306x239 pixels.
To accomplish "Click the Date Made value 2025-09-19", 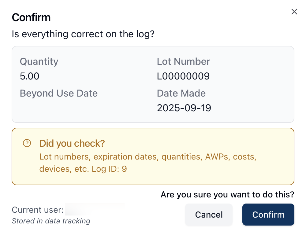I will [x=184, y=108].
